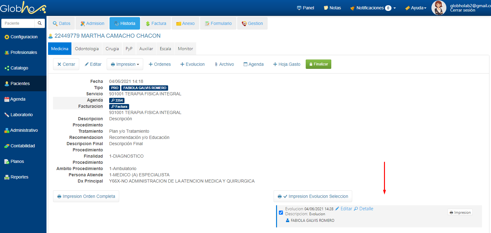491x233 pixels.
Task: Click the Agenda badge 3354
Action: click(117, 100)
